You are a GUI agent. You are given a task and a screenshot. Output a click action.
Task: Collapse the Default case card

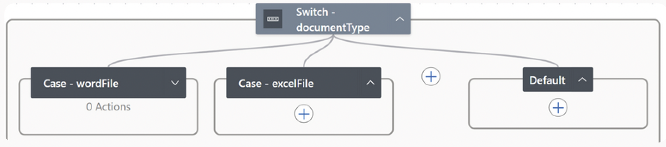(x=582, y=80)
